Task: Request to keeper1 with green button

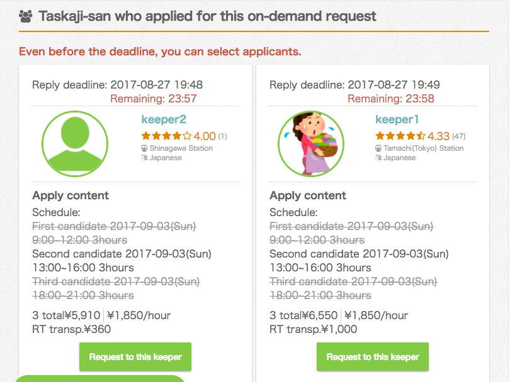Action: (373, 357)
